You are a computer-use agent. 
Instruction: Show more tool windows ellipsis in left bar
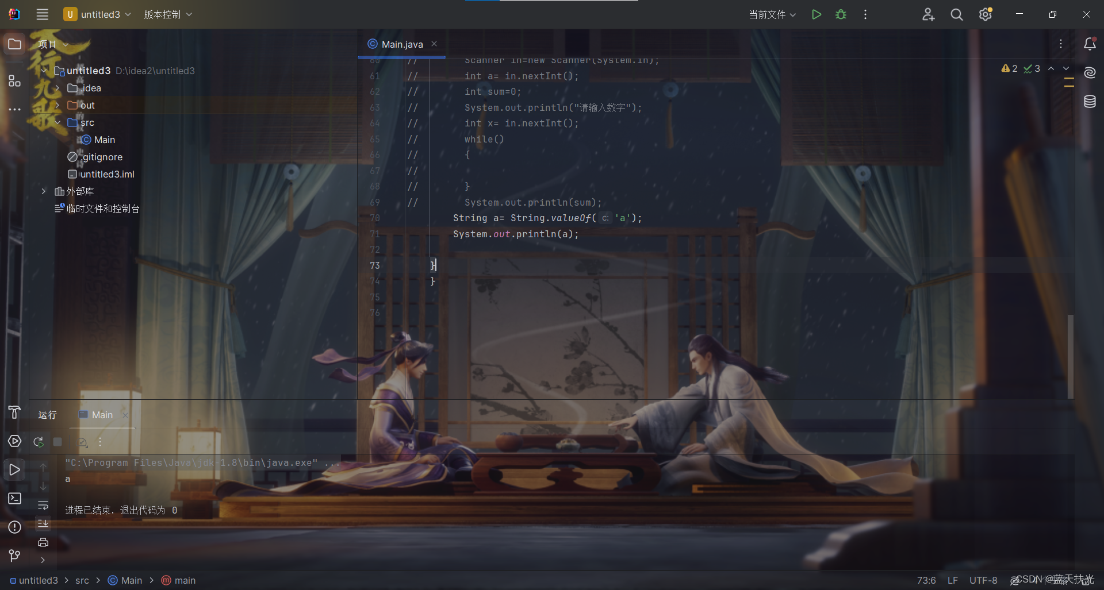14,109
